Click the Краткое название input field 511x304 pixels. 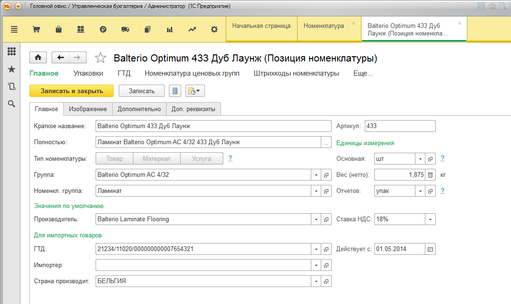point(213,126)
